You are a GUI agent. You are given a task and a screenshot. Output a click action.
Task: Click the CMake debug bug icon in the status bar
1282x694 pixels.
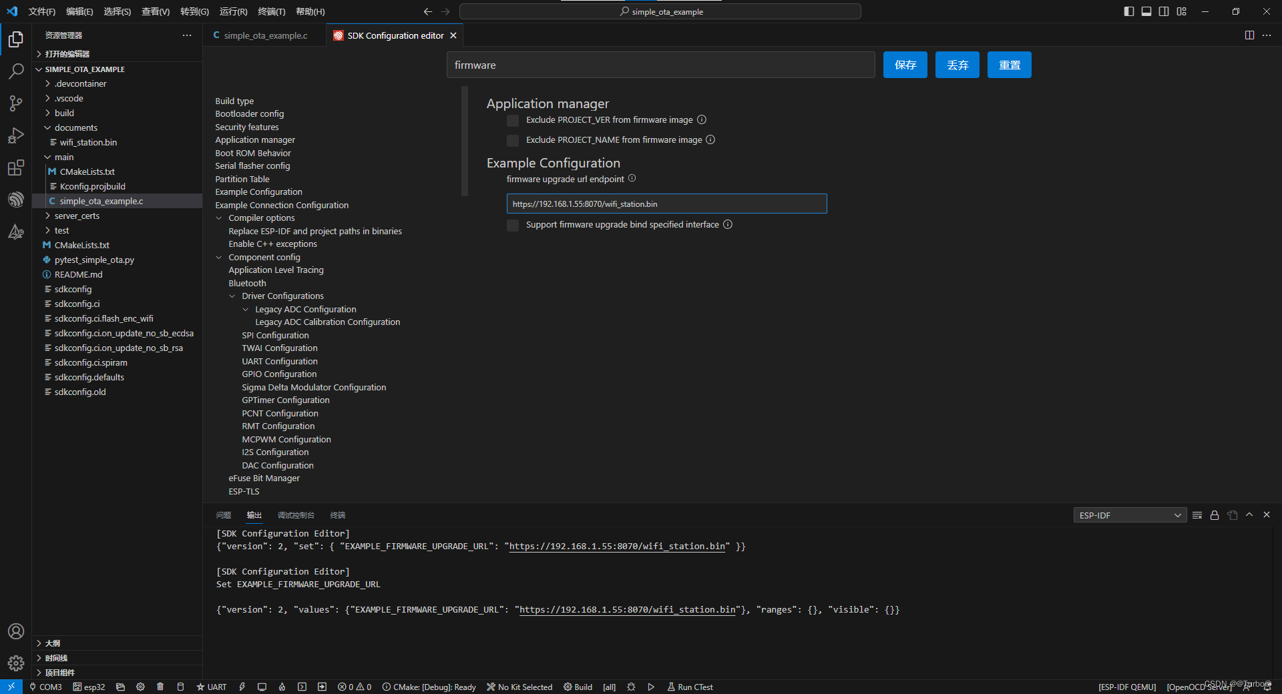631,687
